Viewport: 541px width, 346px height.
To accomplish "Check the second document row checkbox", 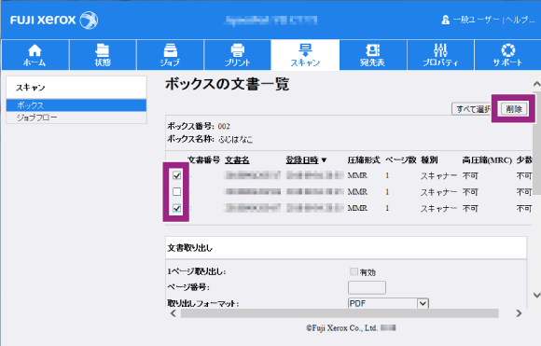I will tap(176, 191).
